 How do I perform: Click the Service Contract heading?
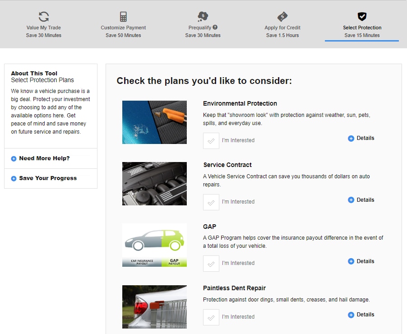click(227, 165)
